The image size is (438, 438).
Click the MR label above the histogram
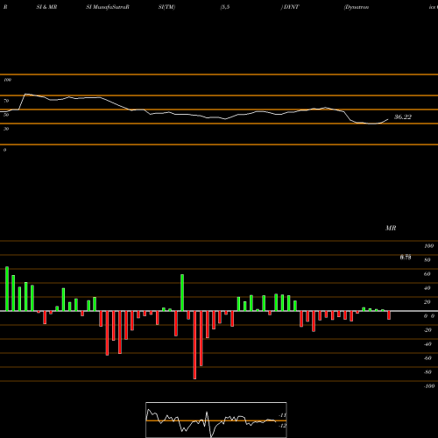pyautogui.click(x=391, y=228)
